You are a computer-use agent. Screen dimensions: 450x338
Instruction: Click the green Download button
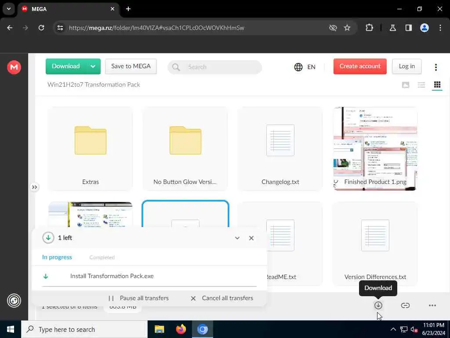click(66, 66)
